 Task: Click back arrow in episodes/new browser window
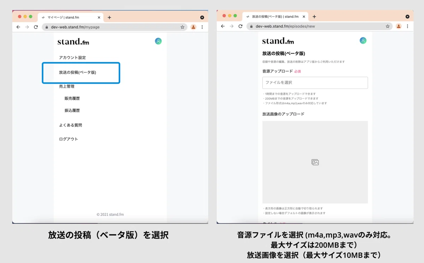click(223, 26)
